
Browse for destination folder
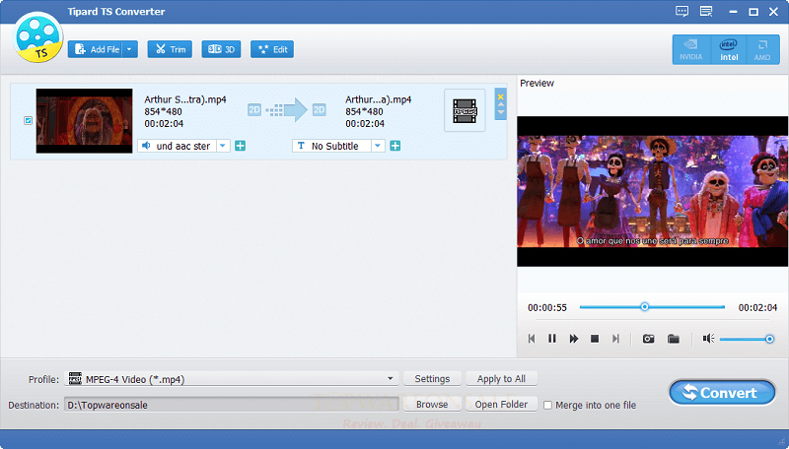(x=432, y=405)
